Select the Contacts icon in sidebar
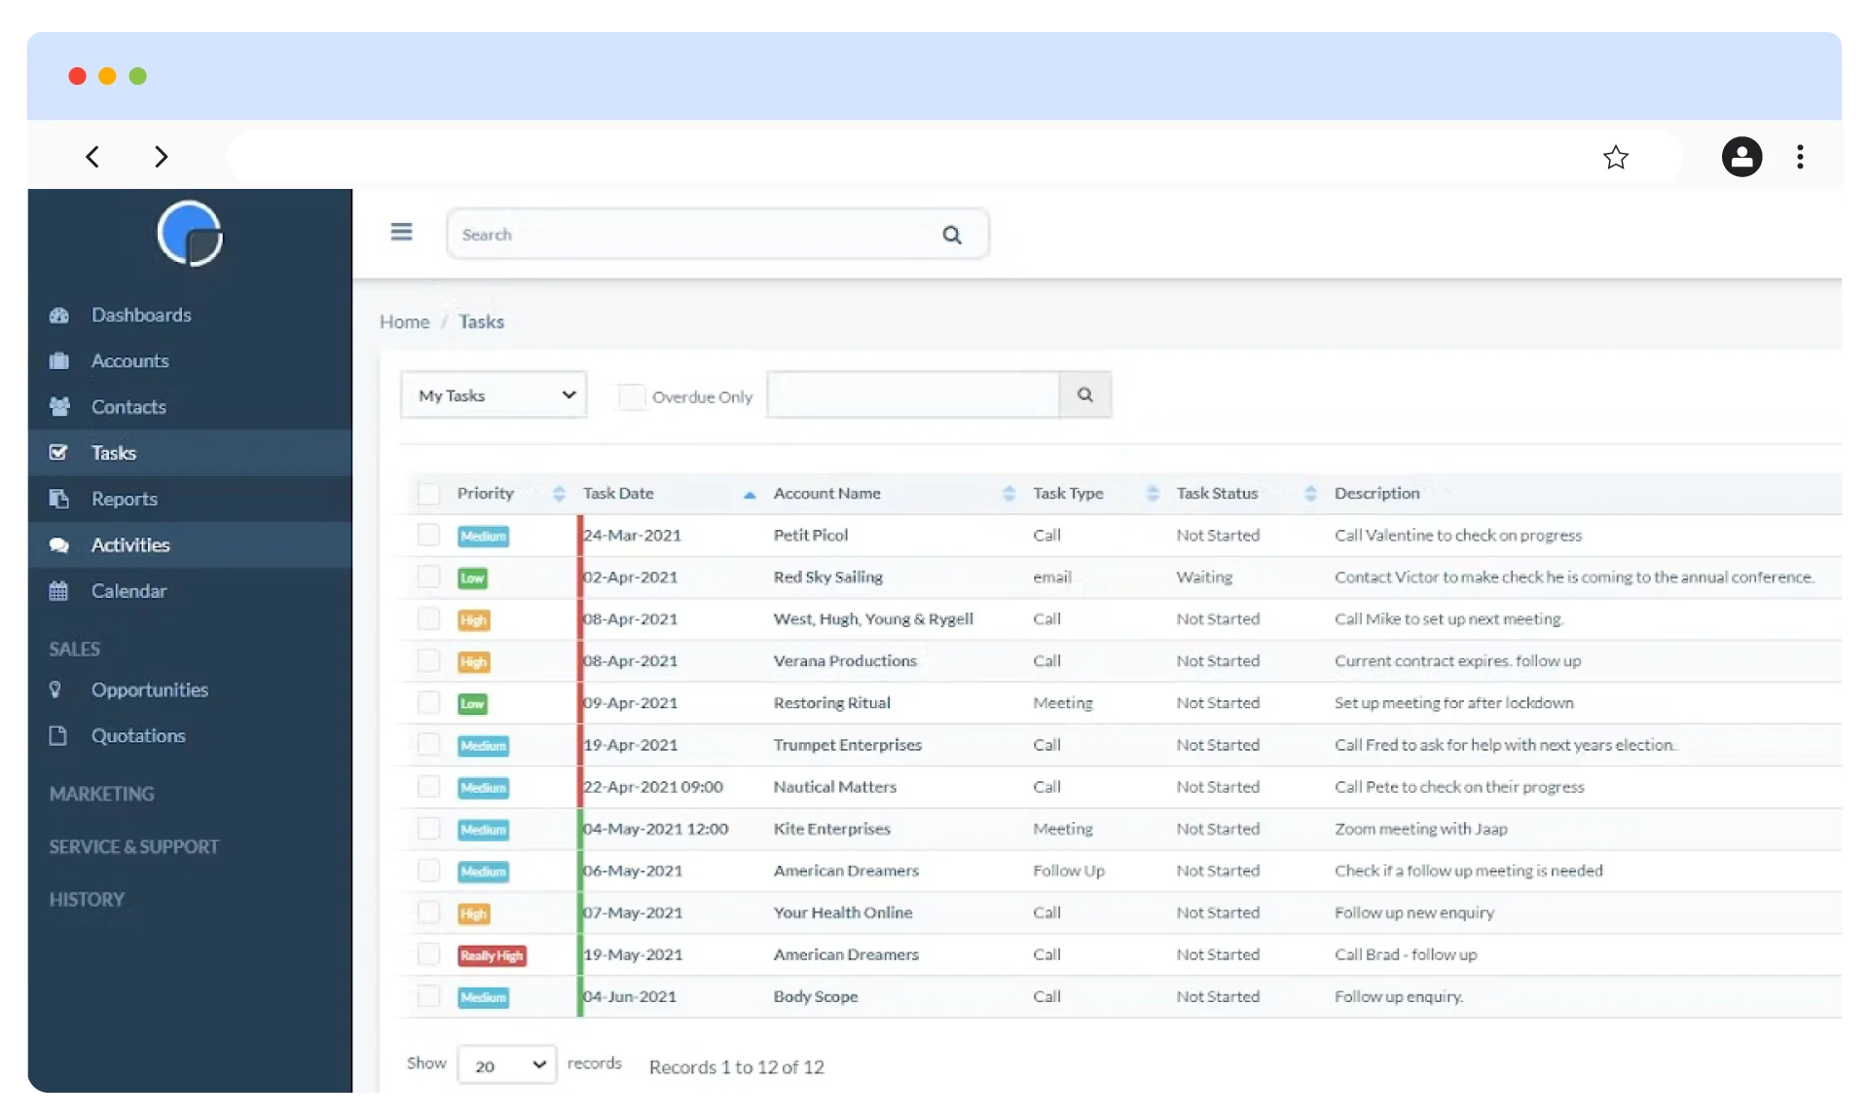This screenshot has width=1869, height=1119. click(x=59, y=406)
